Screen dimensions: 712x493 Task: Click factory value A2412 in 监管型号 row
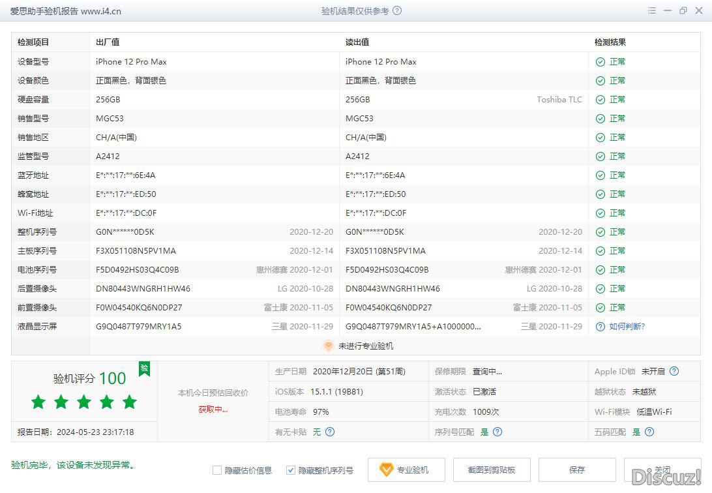(x=108, y=156)
